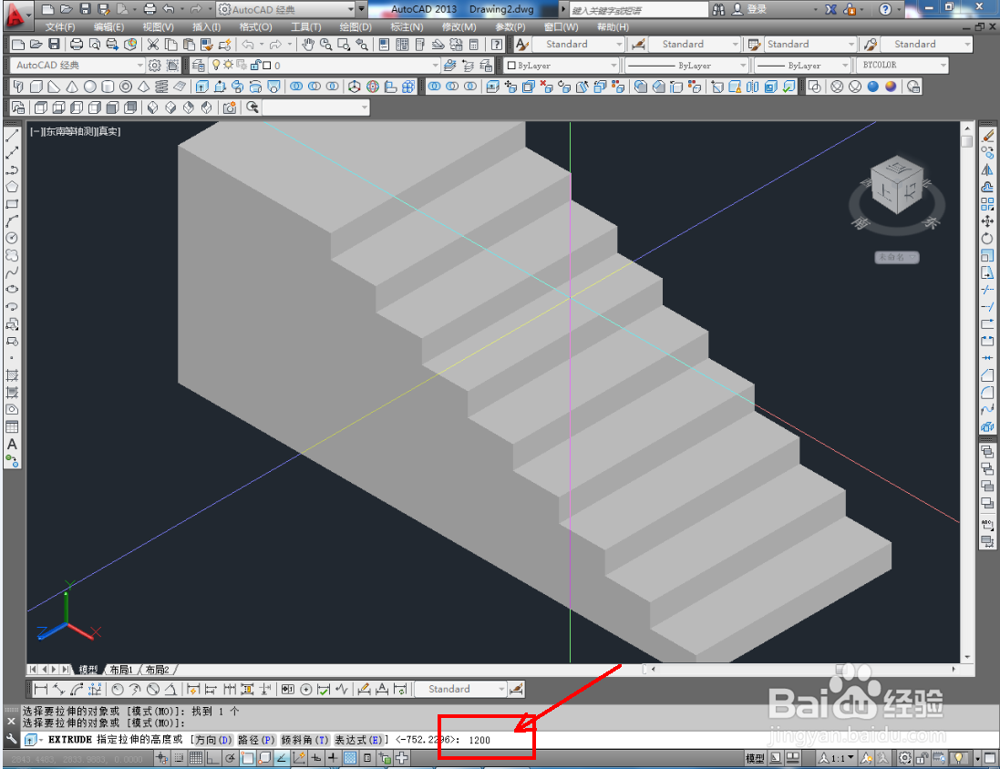The image size is (1000, 769).
Task: Select the Multiline Text A tool
Action: tap(12, 445)
